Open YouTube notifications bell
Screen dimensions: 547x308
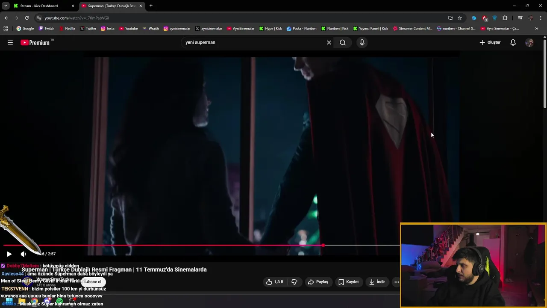pyautogui.click(x=513, y=42)
